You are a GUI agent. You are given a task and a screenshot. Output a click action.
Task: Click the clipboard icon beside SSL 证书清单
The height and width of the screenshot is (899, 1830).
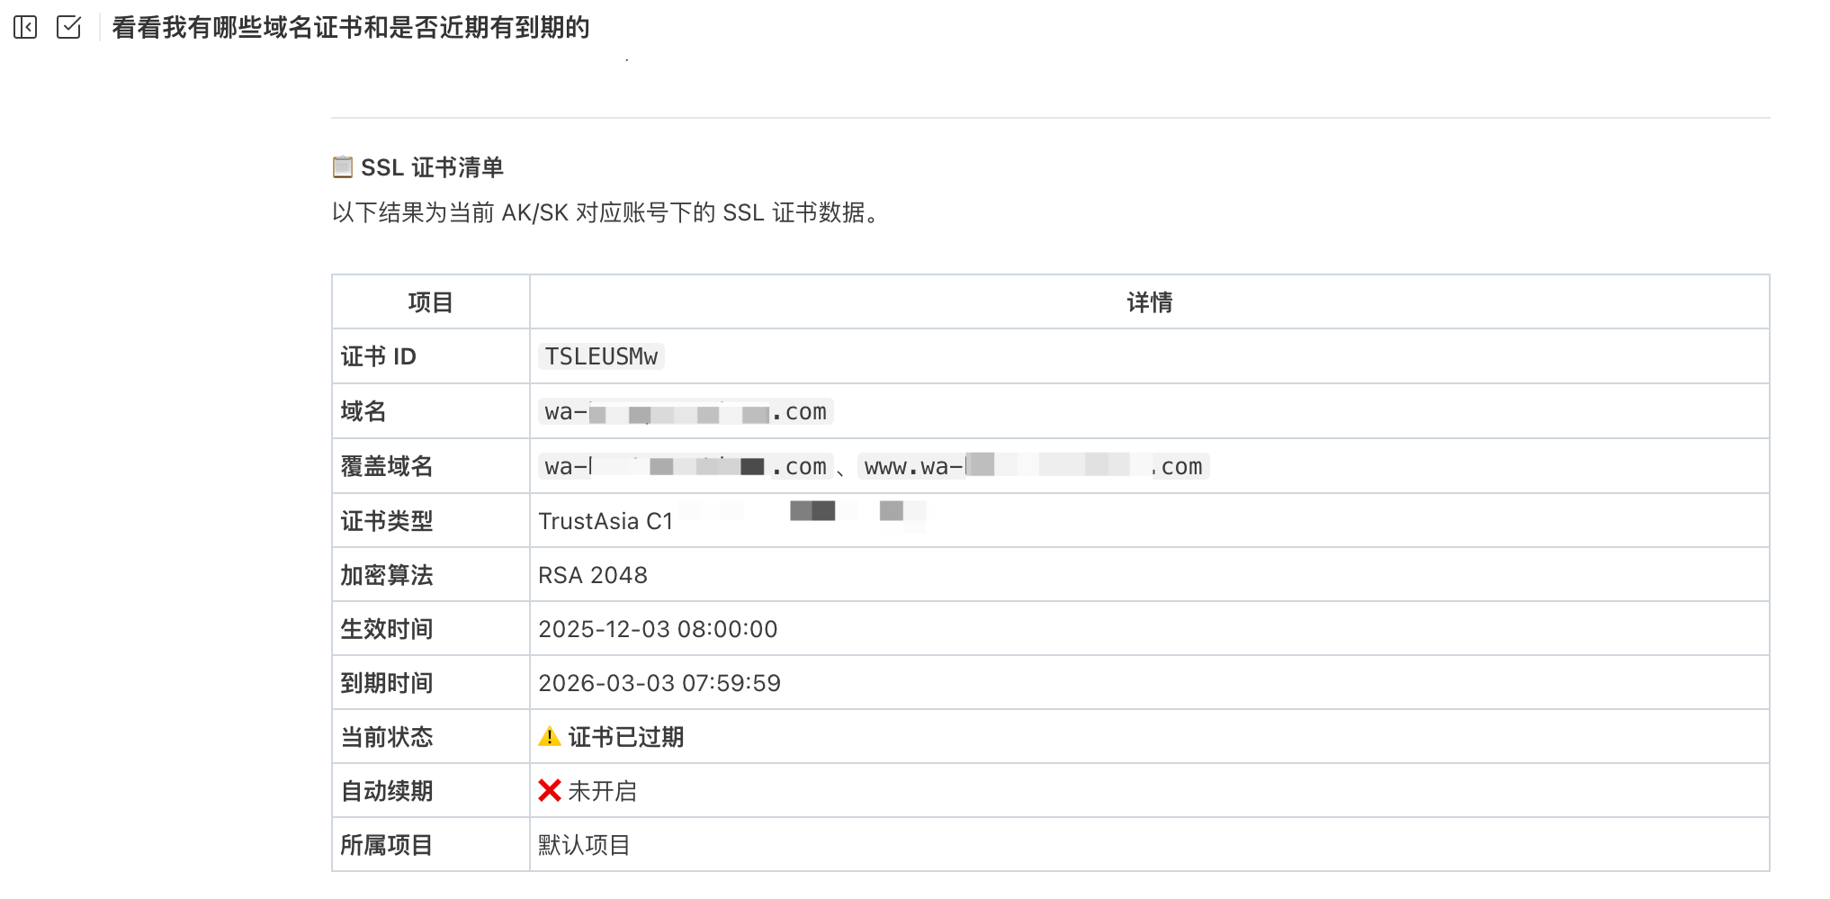[x=342, y=167]
